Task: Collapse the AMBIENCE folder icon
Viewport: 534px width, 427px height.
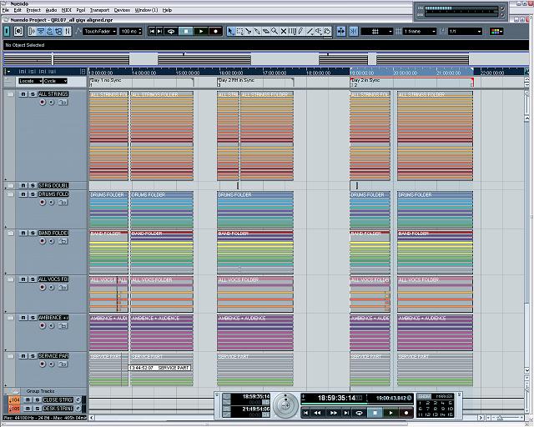Action: (11, 318)
